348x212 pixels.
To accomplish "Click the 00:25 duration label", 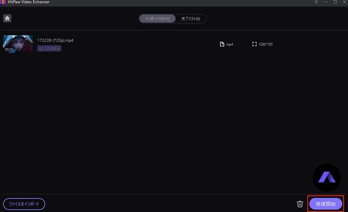I will [9, 50].
